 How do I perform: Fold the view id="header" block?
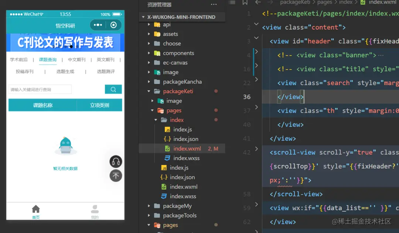point(256,38)
